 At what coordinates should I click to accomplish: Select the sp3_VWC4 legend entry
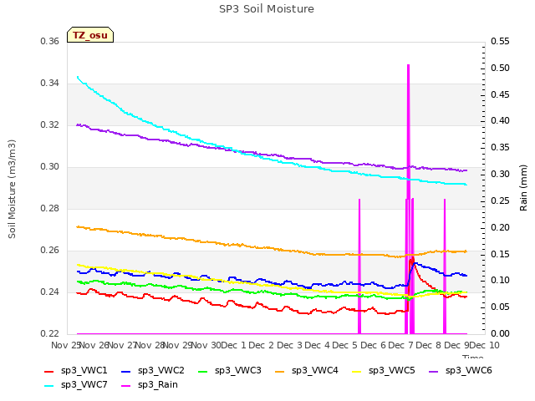tap(307, 371)
